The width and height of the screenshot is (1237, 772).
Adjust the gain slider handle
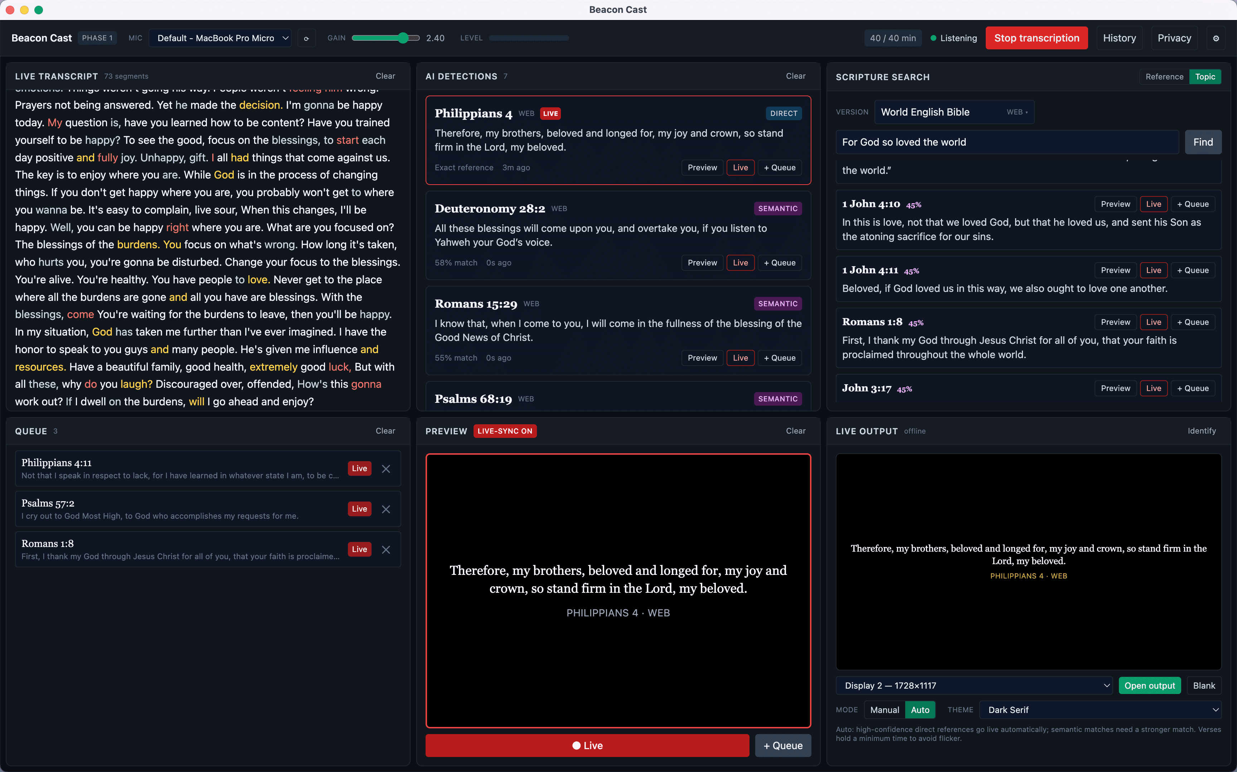(x=403, y=38)
